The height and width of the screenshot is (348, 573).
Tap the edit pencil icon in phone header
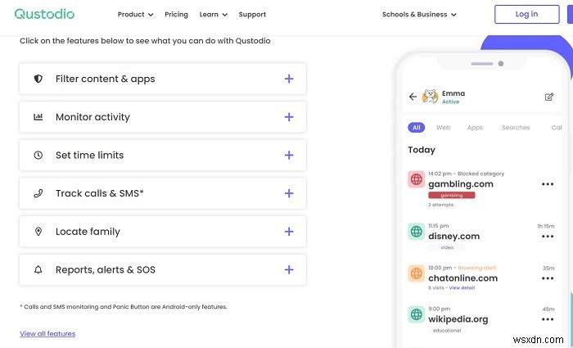click(x=549, y=97)
